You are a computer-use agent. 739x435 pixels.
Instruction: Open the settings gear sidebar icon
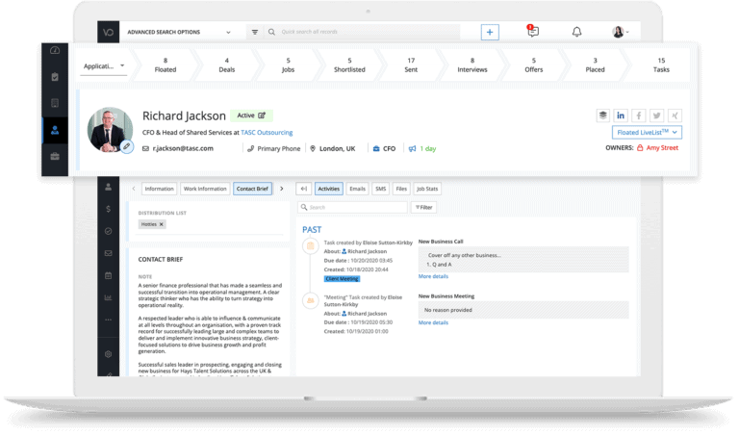(x=109, y=354)
